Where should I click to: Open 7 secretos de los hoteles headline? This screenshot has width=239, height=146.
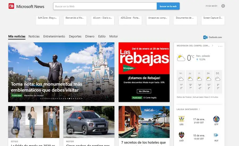click(143, 143)
